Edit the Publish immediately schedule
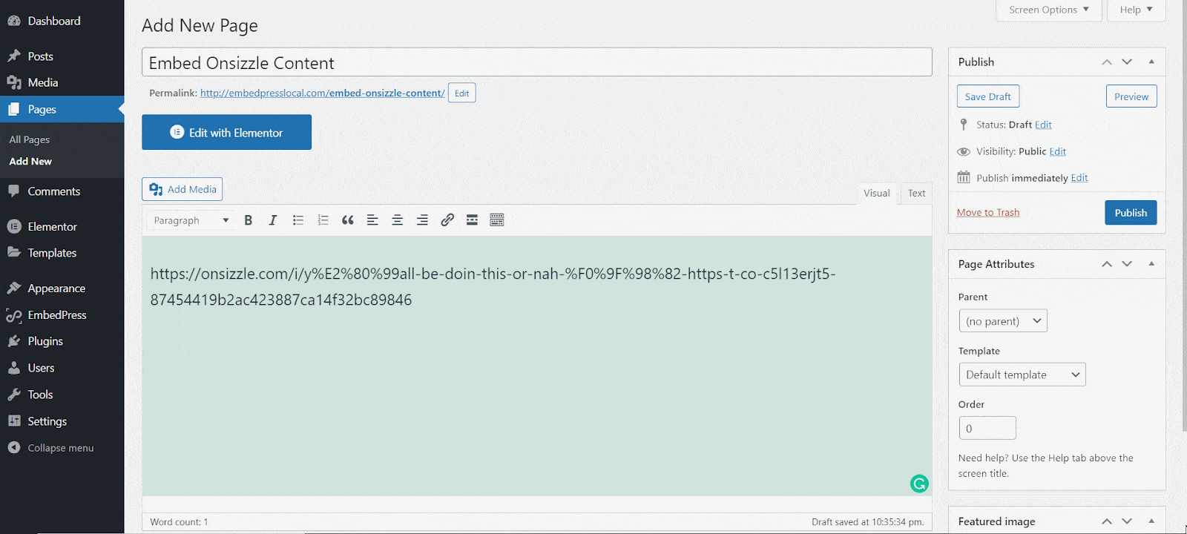The image size is (1187, 534). click(x=1079, y=178)
